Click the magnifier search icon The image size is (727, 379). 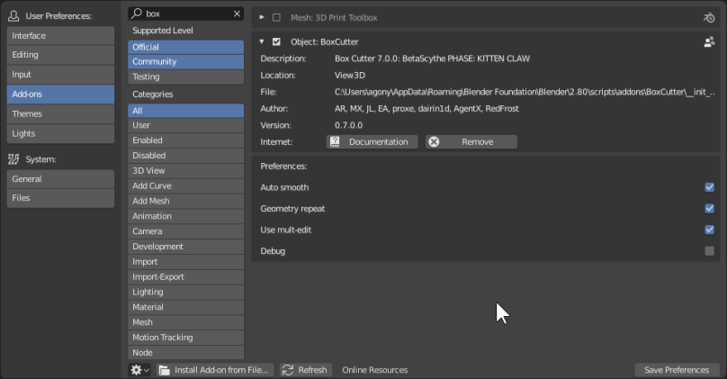point(137,14)
